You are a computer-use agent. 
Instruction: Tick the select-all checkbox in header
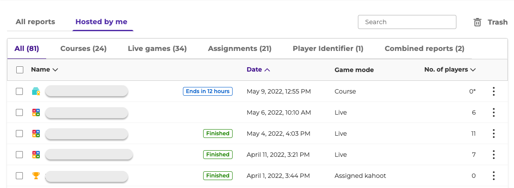20,70
